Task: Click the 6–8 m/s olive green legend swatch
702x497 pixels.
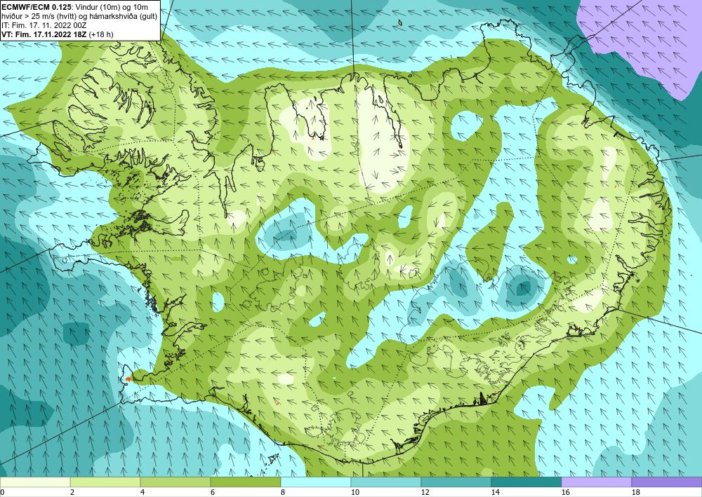Action: (x=245, y=482)
